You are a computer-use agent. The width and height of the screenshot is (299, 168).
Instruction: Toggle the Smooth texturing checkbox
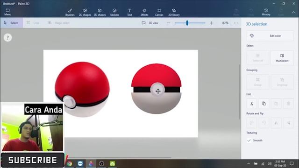coord(249,140)
